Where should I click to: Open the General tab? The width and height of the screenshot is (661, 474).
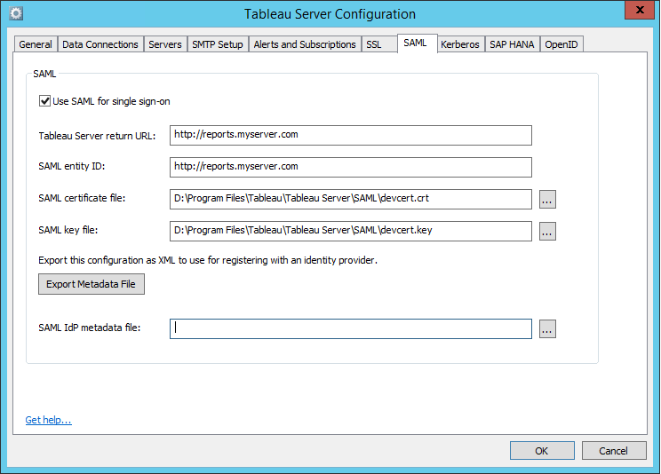[x=36, y=44]
